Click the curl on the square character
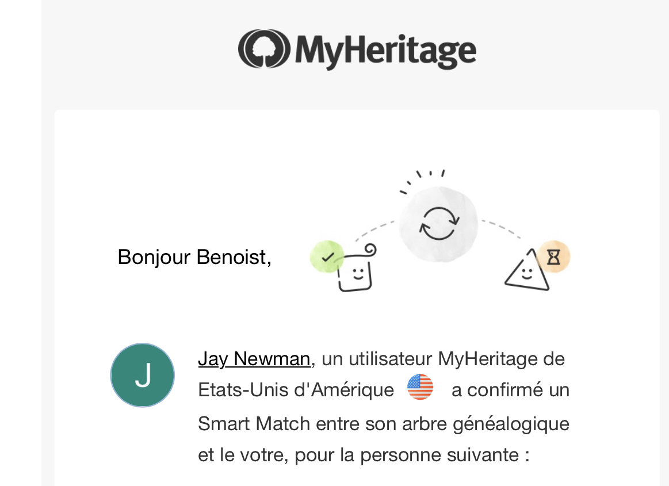 click(370, 249)
